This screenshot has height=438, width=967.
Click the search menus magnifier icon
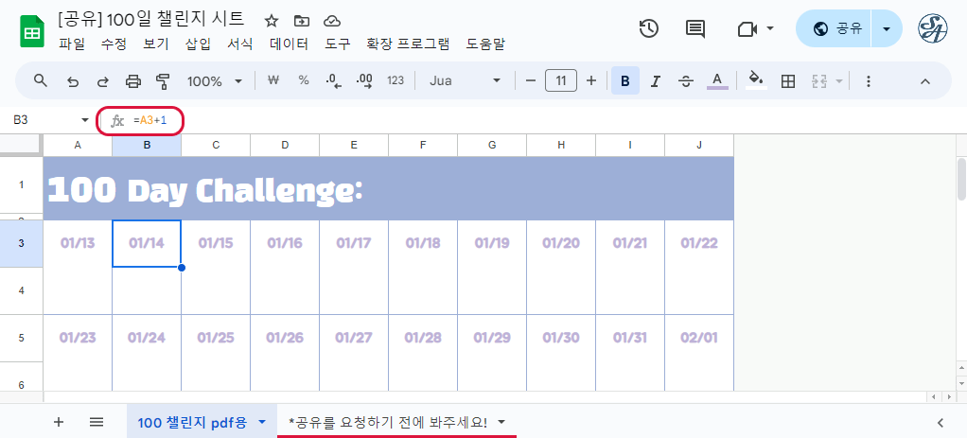41,81
